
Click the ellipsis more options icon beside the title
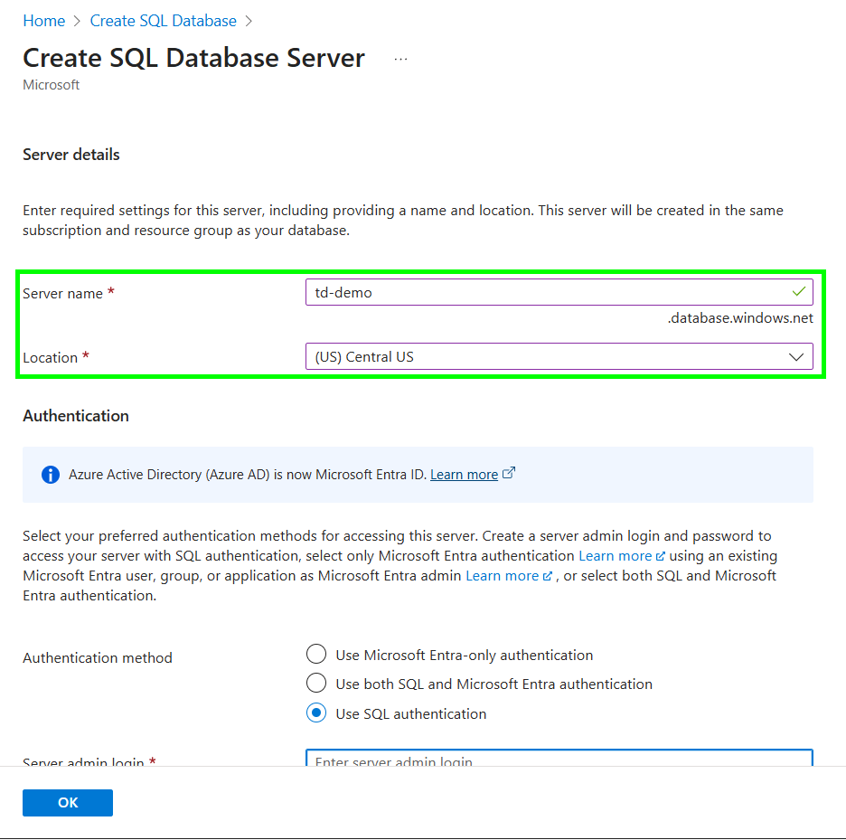pos(401,59)
